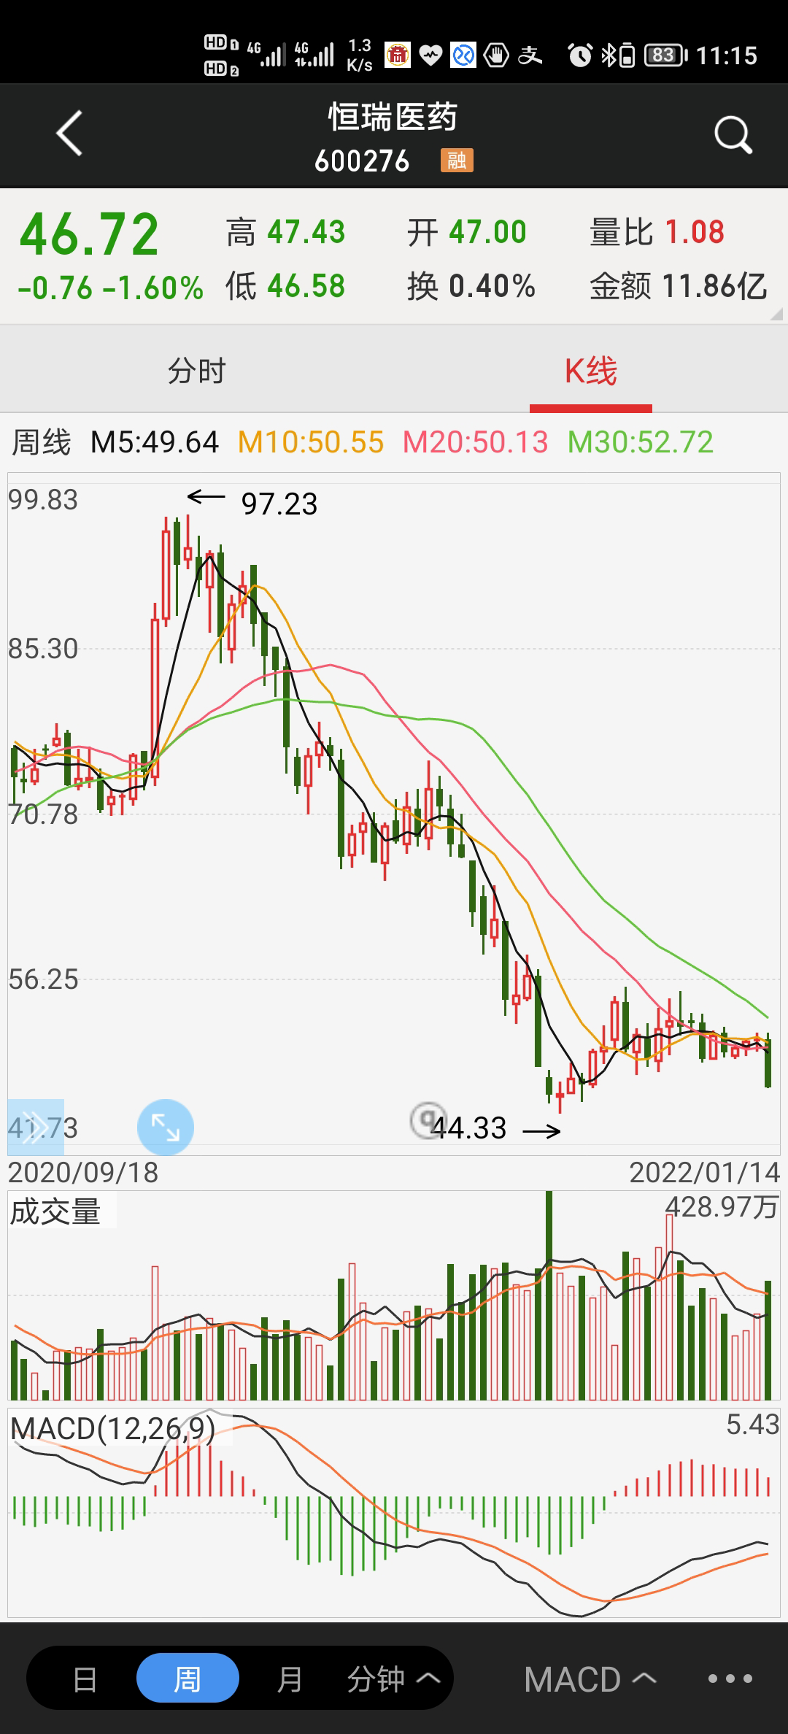Tap the 56.25 price axis label
The height and width of the screenshot is (1734, 788).
point(43,979)
